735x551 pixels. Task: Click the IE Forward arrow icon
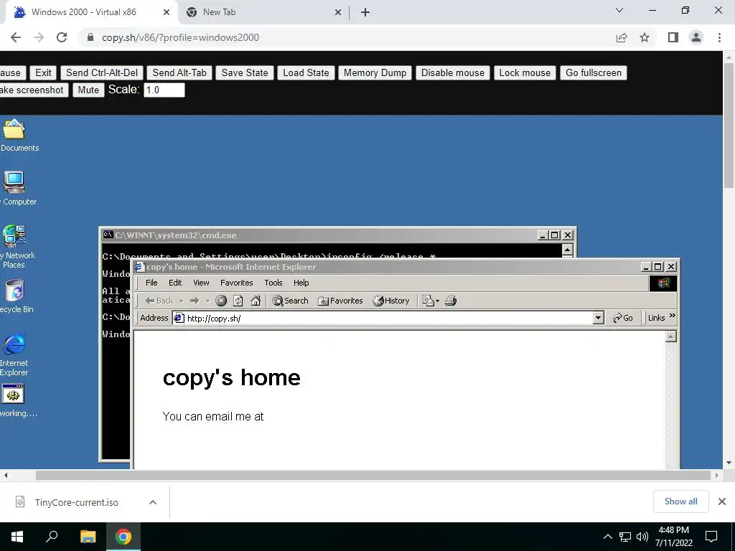click(195, 301)
